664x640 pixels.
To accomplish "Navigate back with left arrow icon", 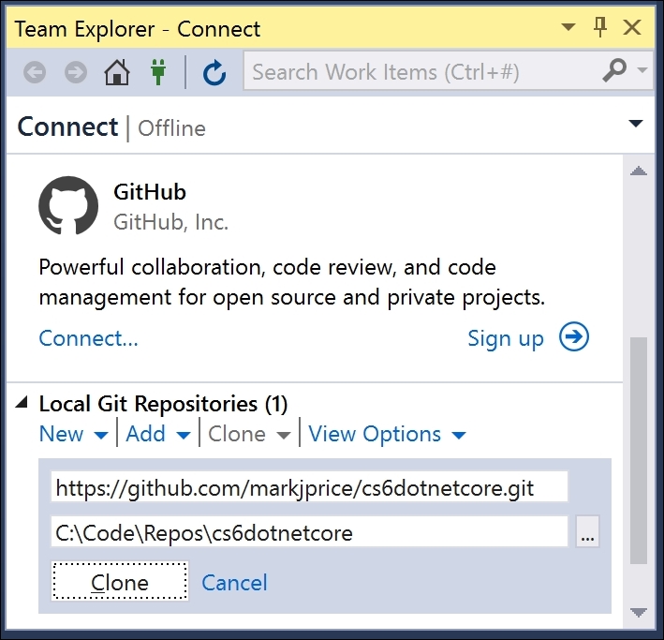I will click(35, 72).
